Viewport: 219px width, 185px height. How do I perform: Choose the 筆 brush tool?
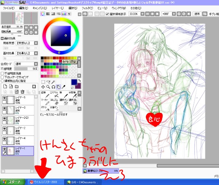(x=64, y=94)
